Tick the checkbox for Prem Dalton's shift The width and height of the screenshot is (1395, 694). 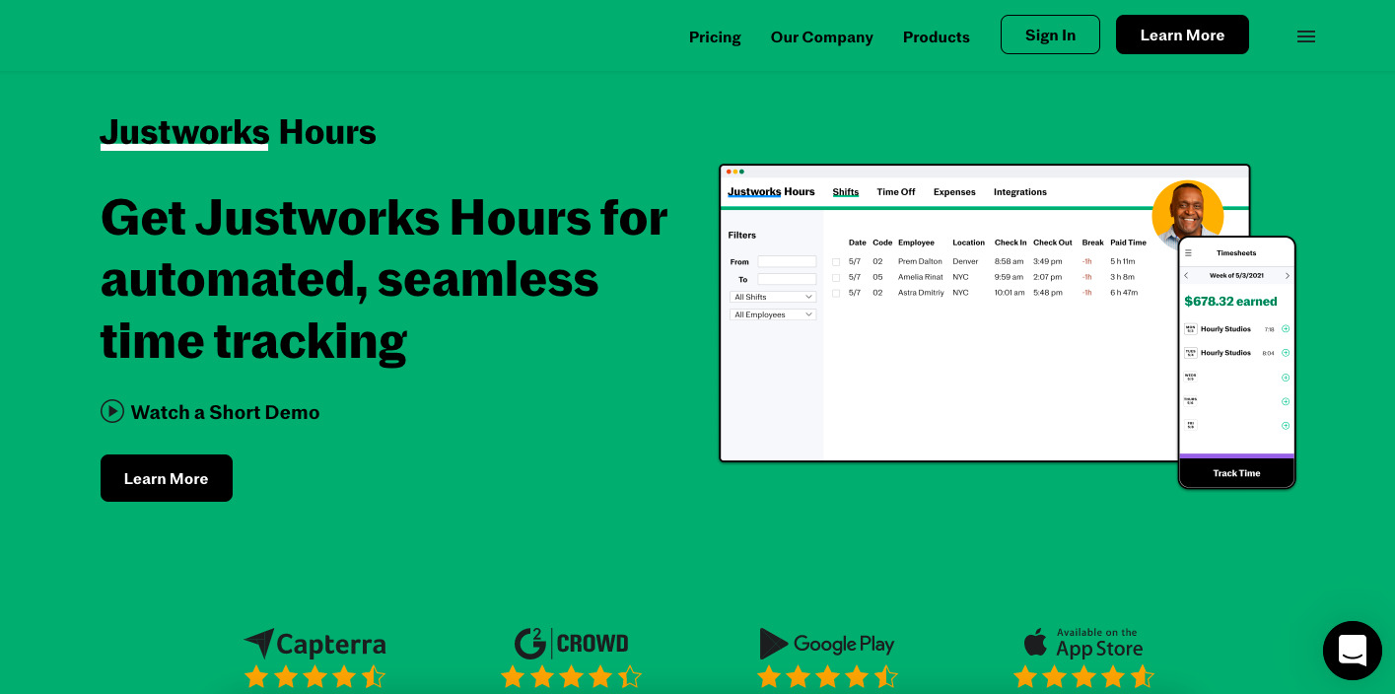click(x=836, y=262)
